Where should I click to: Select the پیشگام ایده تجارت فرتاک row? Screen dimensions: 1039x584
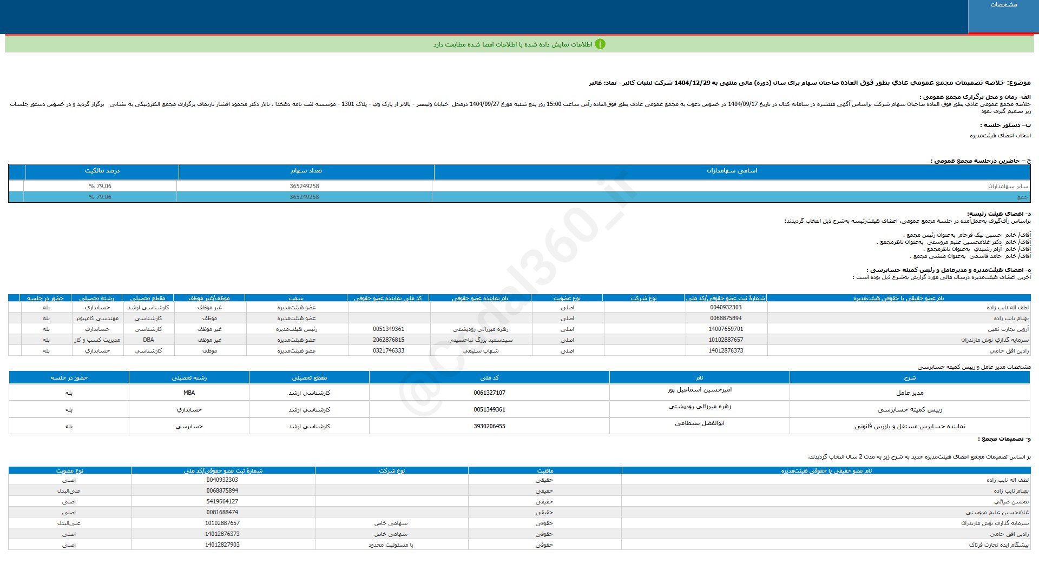pyautogui.click(x=998, y=545)
